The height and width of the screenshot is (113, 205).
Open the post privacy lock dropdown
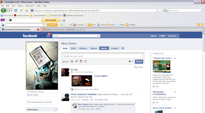pos(131,61)
